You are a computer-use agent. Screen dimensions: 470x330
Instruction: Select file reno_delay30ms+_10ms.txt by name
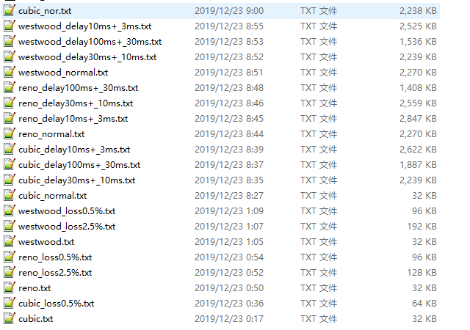[x=76, y=103]
